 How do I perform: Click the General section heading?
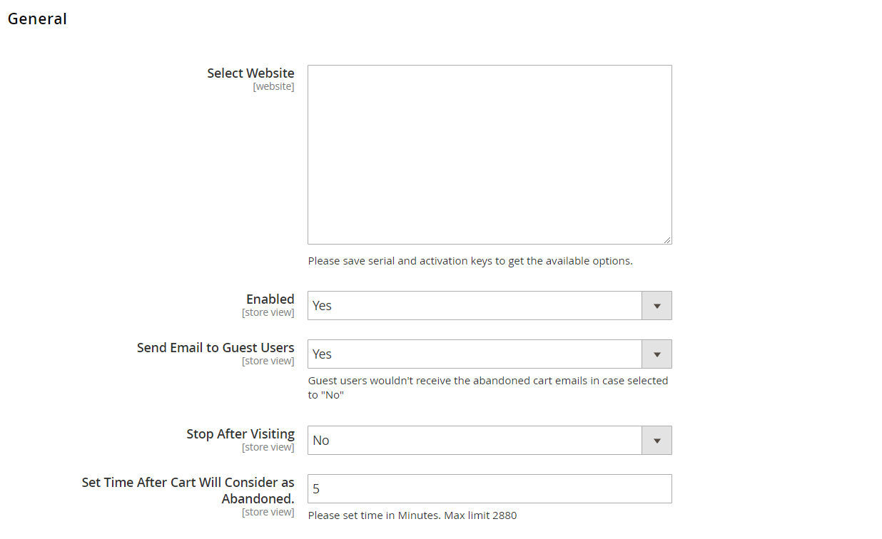(37, 19)
